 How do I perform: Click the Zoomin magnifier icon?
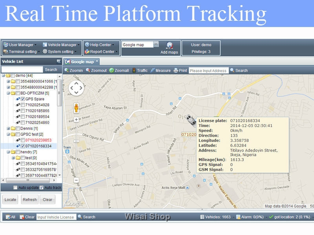coord(67,70)
